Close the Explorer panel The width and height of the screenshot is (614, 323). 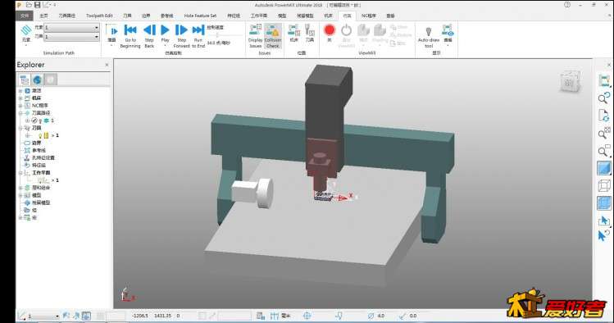pyautogui.click(x=107, y=65)
